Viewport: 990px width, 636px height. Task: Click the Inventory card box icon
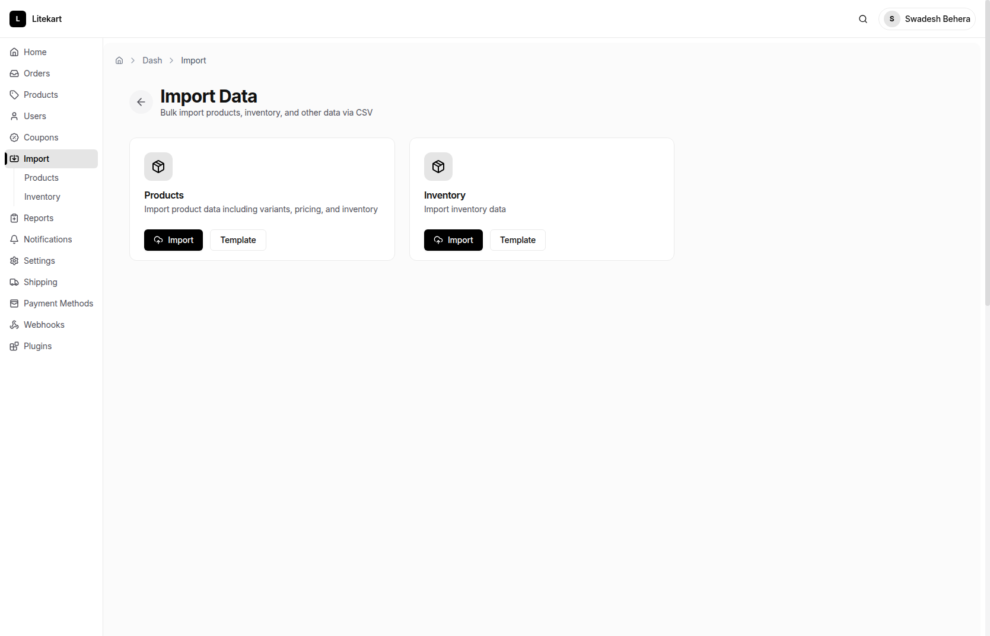pyautogui.click(x=438, y=167)
